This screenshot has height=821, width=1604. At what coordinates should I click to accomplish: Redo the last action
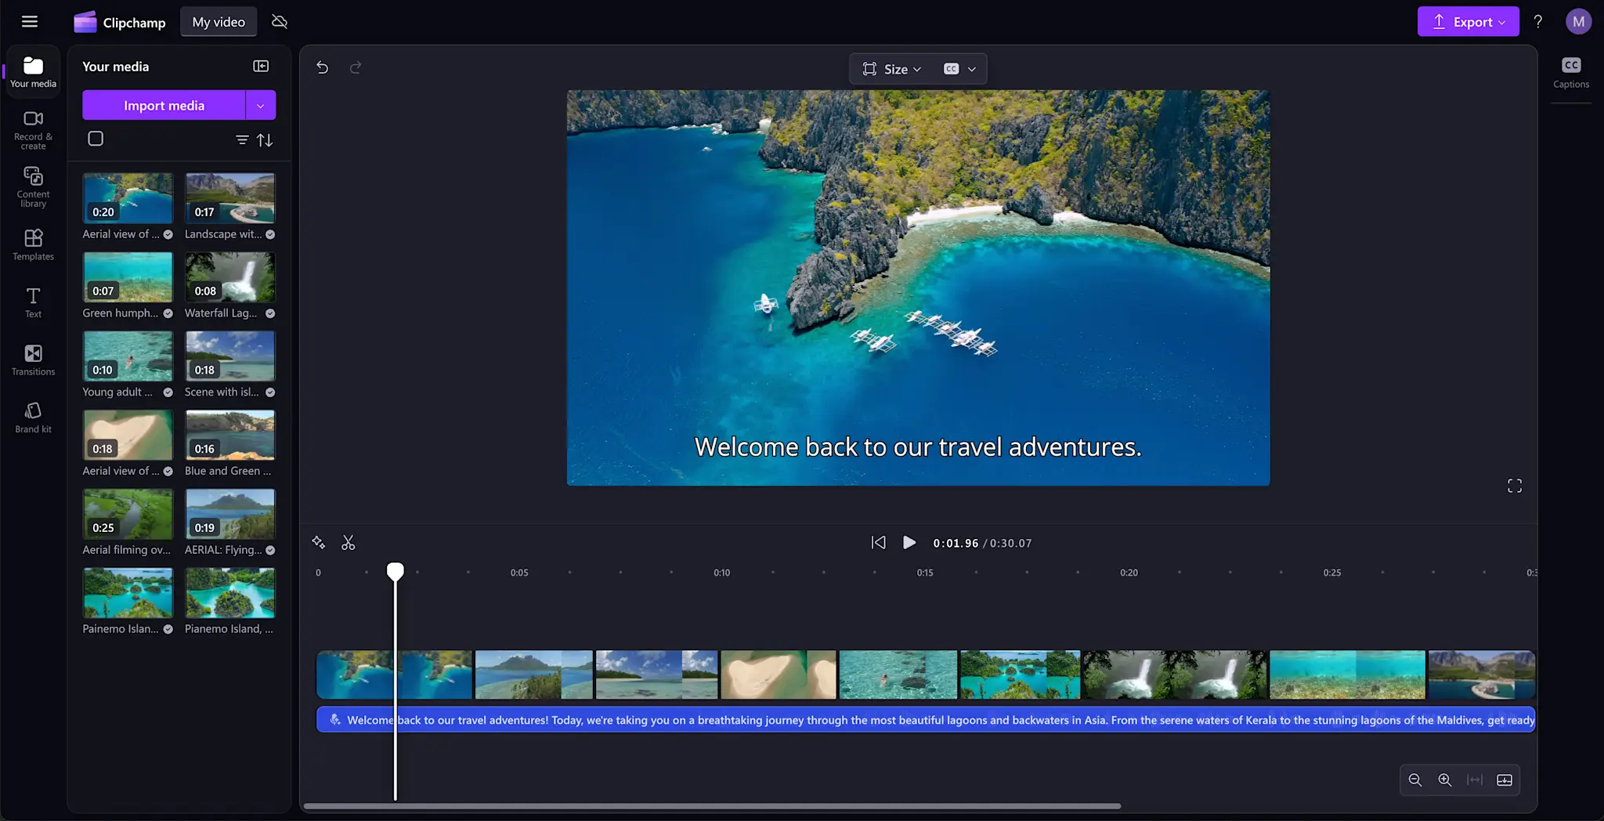click(356, 67)
